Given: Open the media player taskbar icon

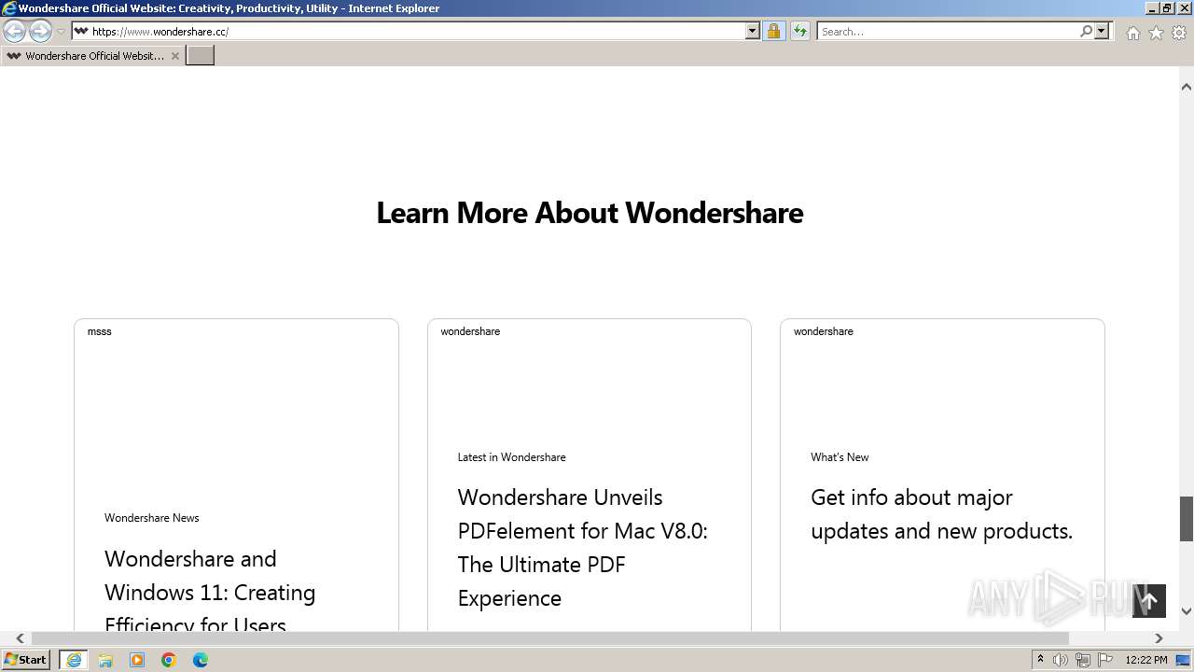Looking at the screenshot, I should tap(137, 660).
